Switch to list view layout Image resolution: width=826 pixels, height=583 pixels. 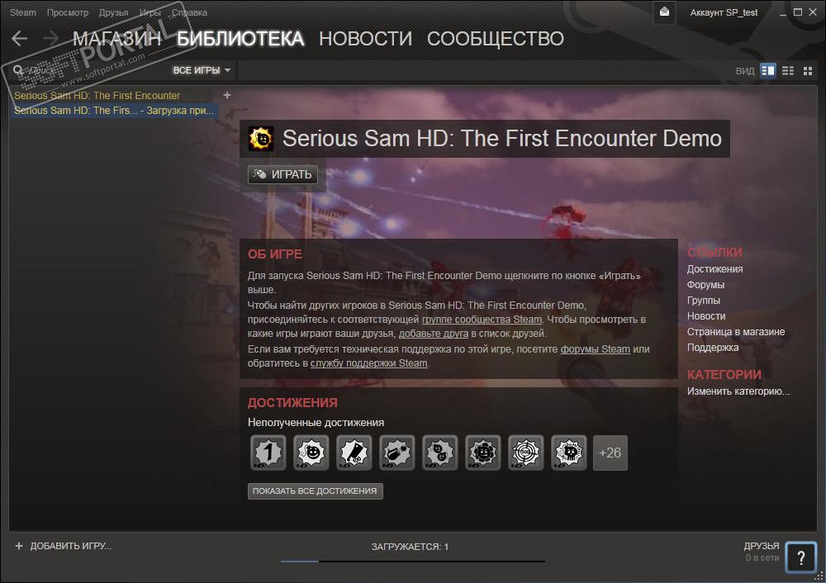tap(788, 70)
